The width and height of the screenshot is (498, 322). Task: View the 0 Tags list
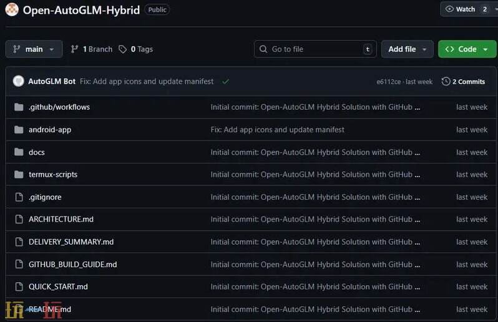[136, 49]
